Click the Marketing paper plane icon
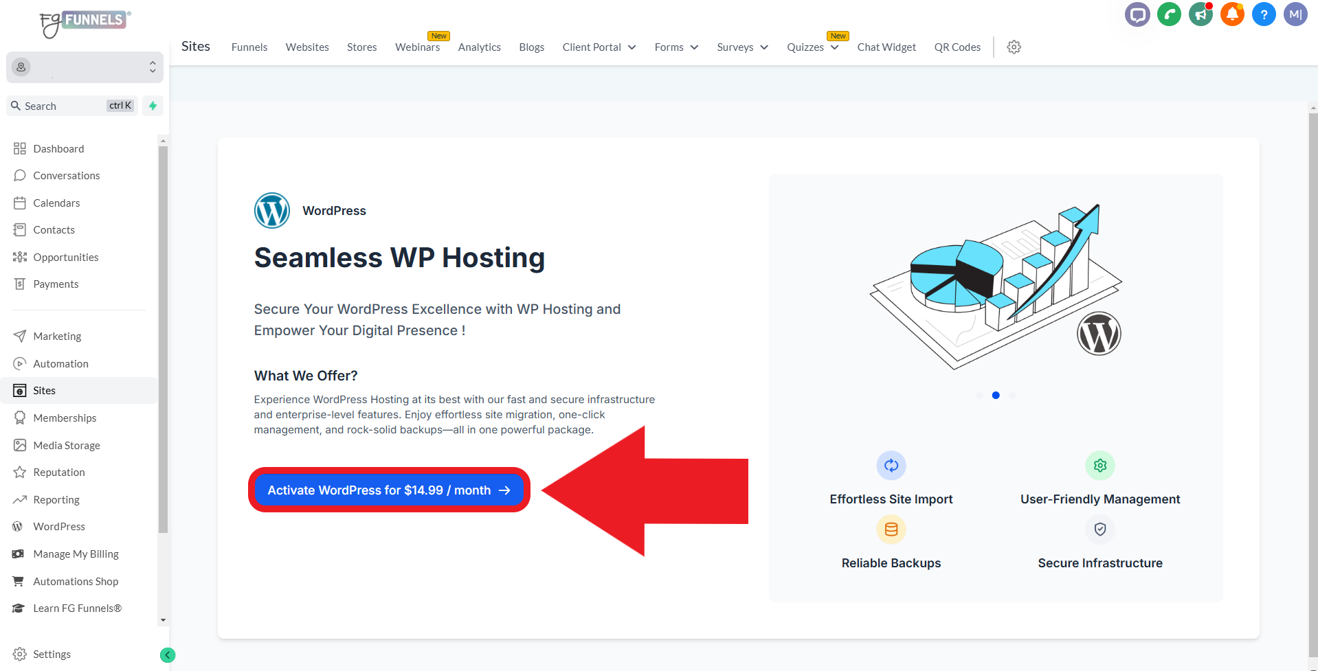 [20, 336]
